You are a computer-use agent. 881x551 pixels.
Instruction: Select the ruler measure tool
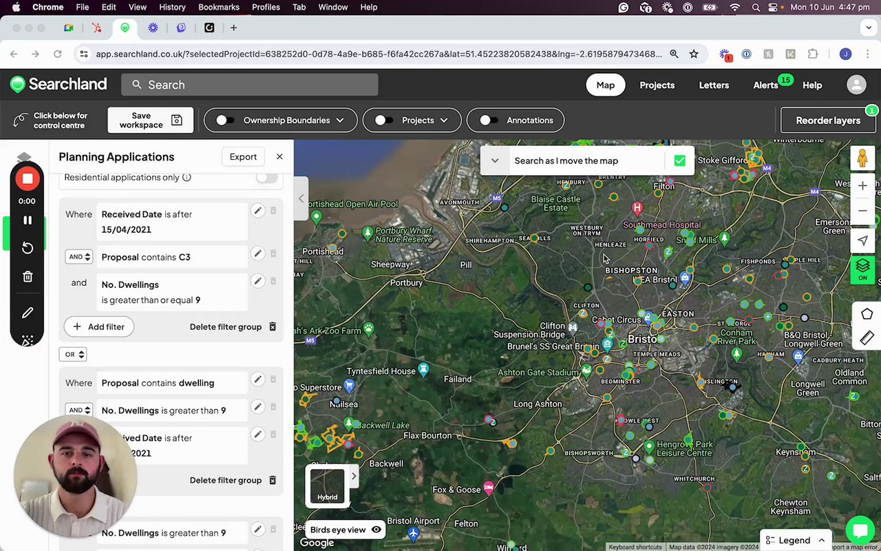click(x=867, y=337)
